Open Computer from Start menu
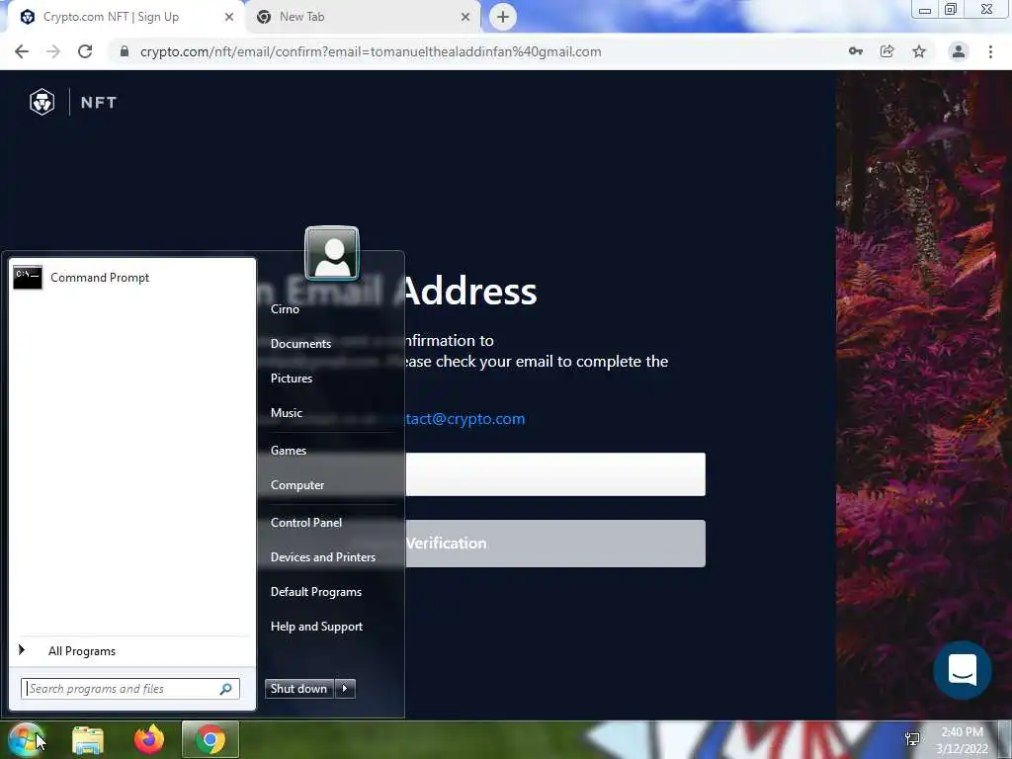This screenshot has height=759, width=1012. coord(297,485)
